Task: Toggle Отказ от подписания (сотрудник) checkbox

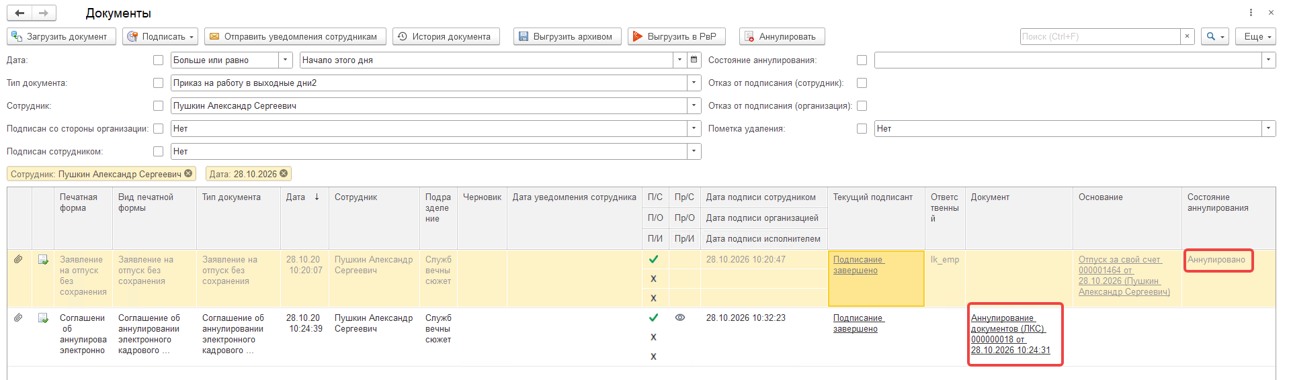Action: (x=862, y=83)
